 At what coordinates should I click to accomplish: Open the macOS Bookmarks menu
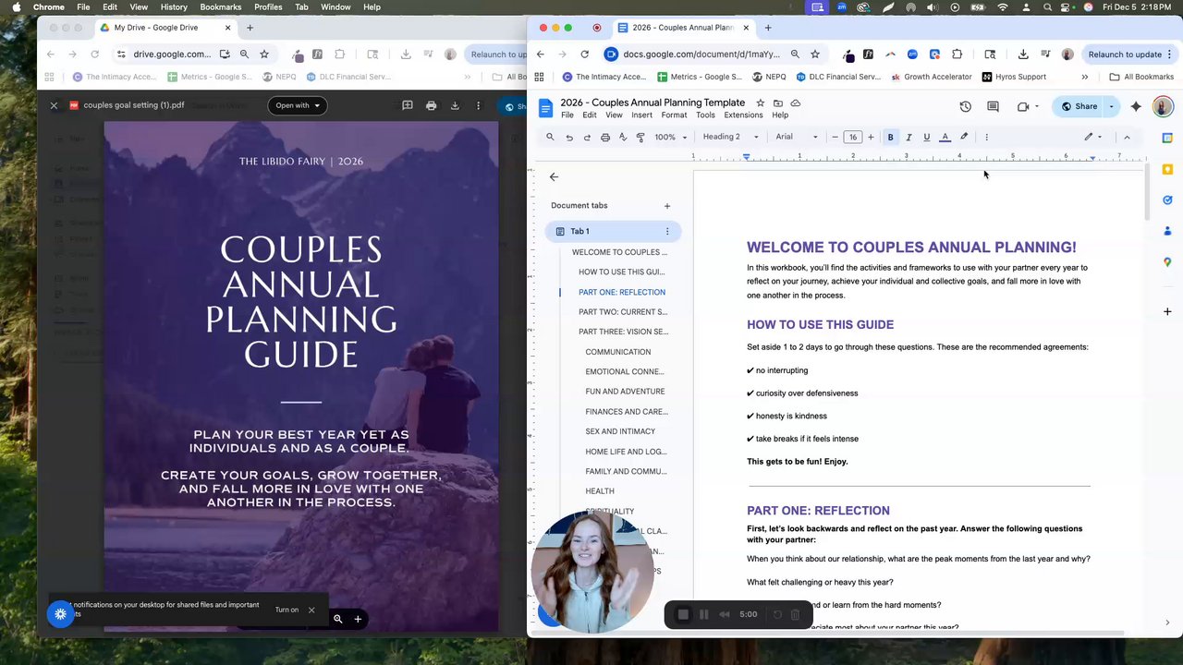(221, 7)
